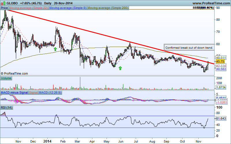Image resolution: width=231 pixels, height=144 pixels.
Task: Open the RSI (14) panel label
Action: coord(7,108)
